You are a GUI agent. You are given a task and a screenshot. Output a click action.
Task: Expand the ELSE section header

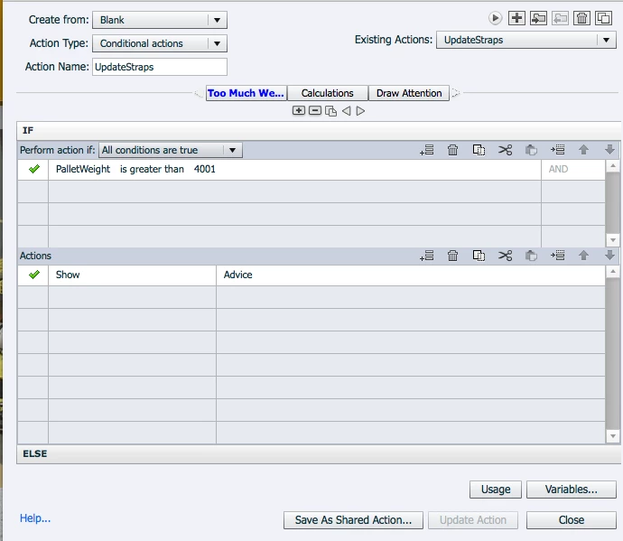point(319,453)
